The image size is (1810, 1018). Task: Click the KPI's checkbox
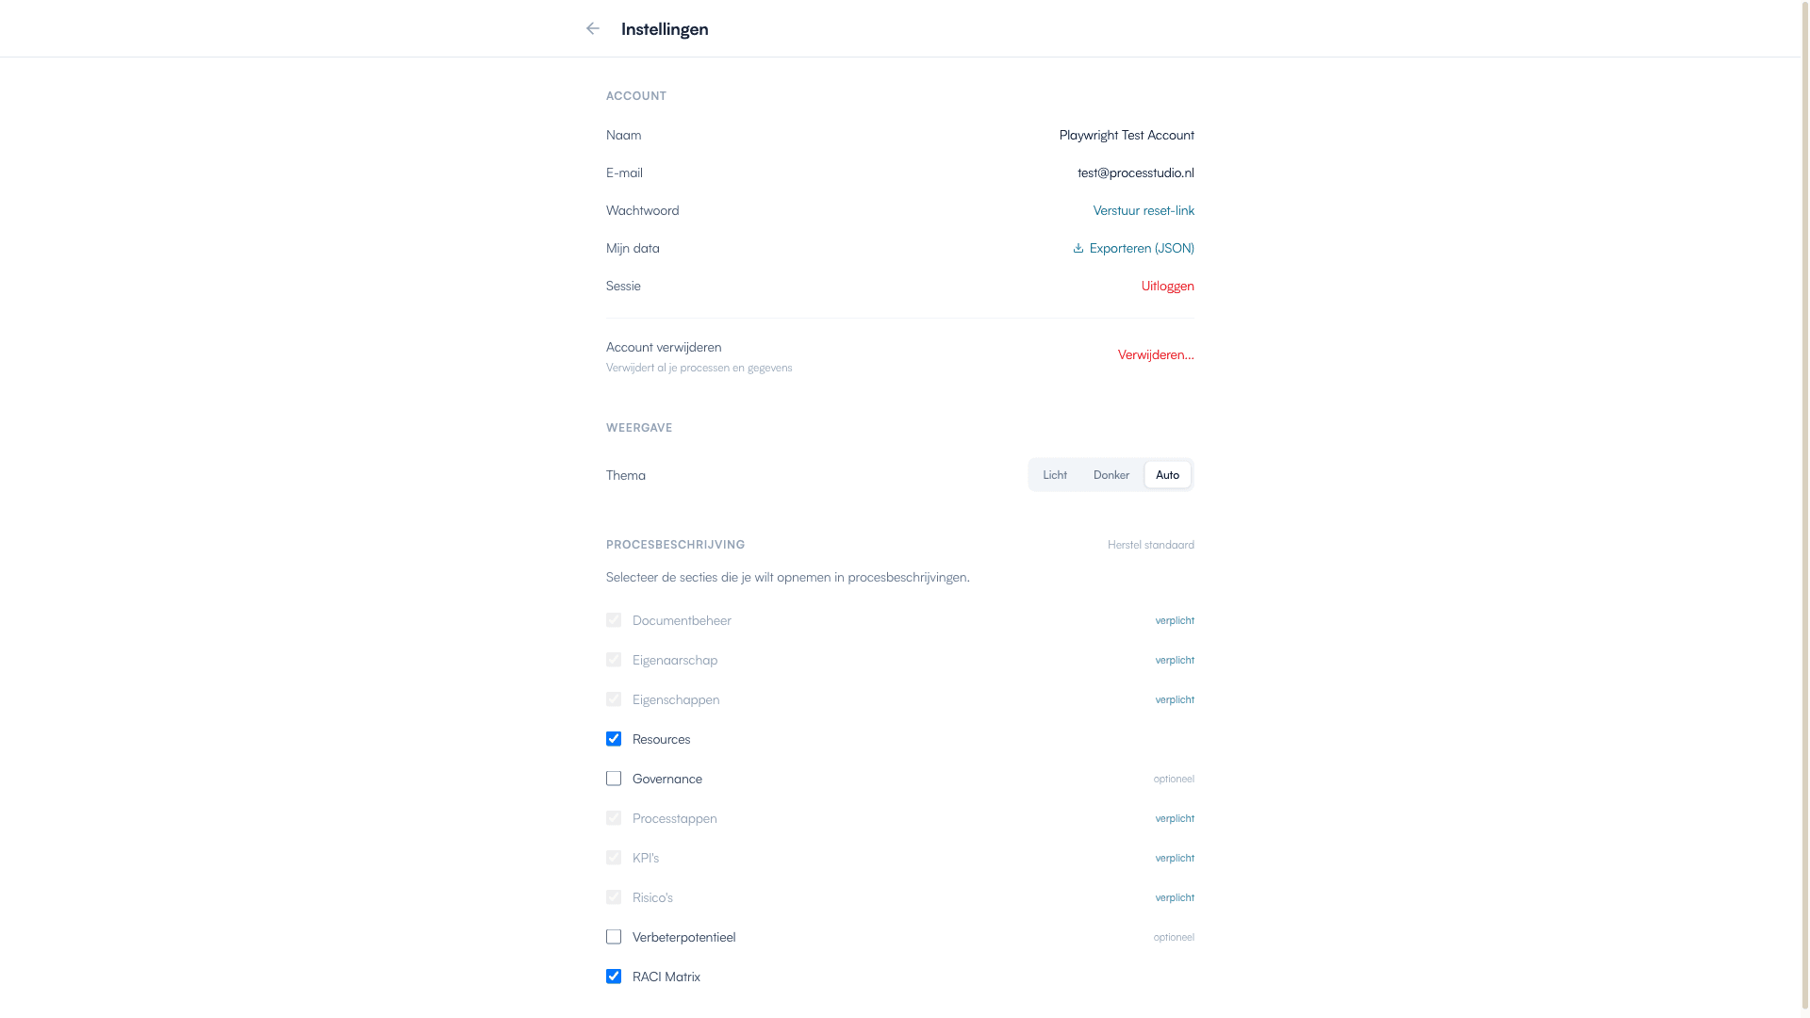(x=614, y=858)
